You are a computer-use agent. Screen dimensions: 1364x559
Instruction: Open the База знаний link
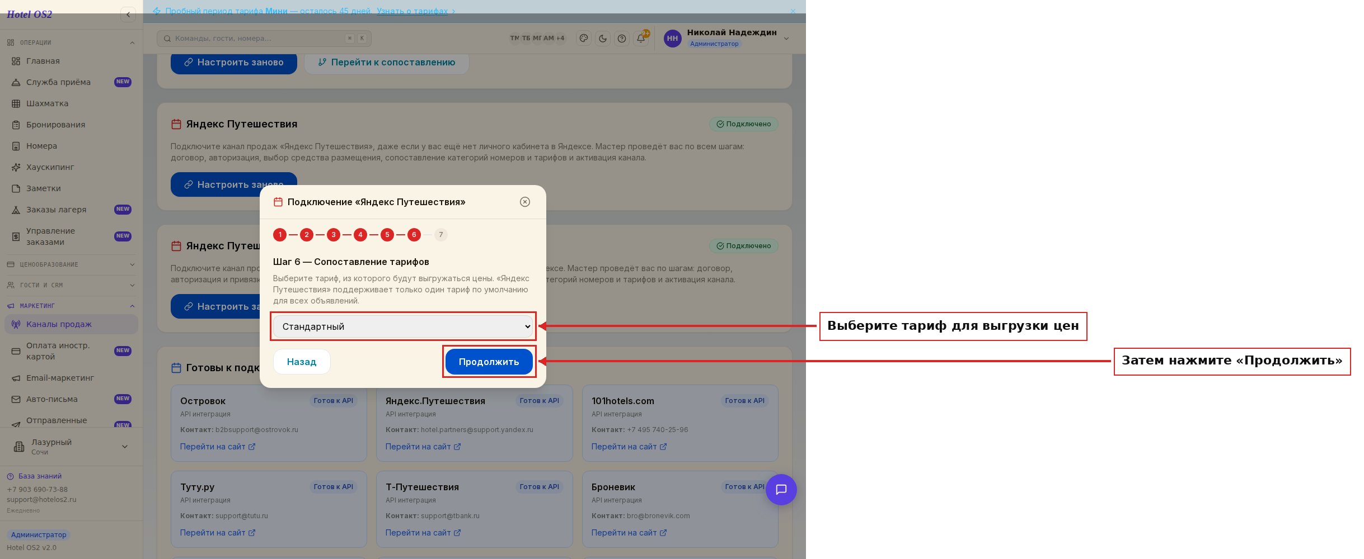(40, 476)
